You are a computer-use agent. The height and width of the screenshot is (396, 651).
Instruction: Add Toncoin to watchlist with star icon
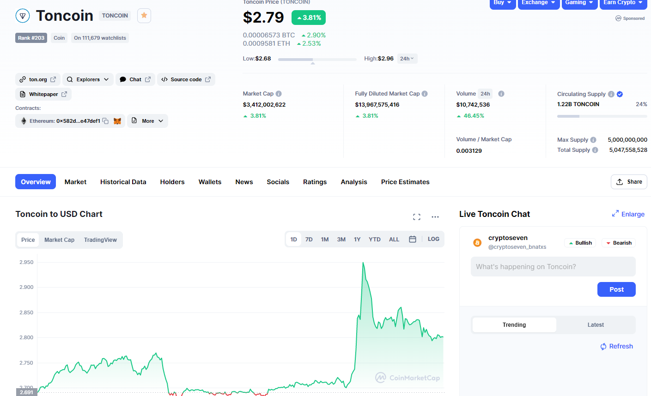tap(144, 16)
